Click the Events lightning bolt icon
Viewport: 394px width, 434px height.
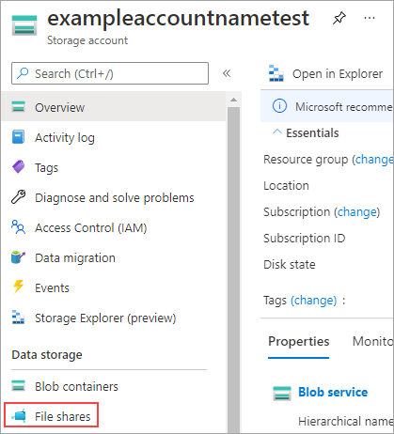coord(18,287)
